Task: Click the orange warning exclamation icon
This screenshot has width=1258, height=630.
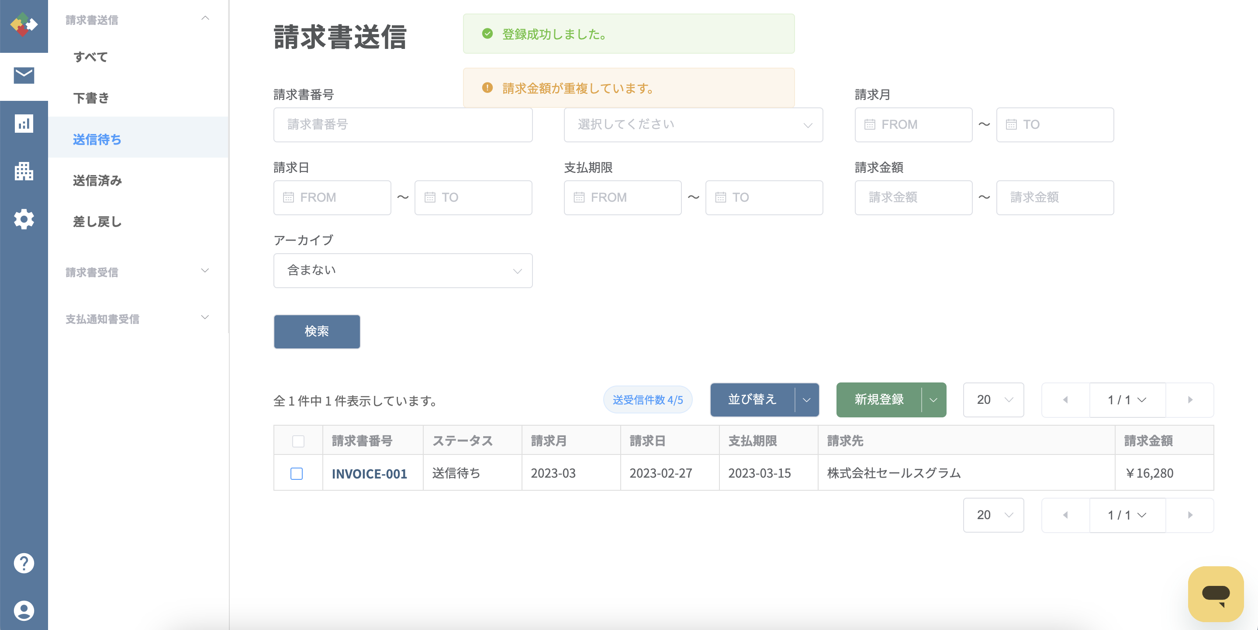Action: [x=487, y=88]
